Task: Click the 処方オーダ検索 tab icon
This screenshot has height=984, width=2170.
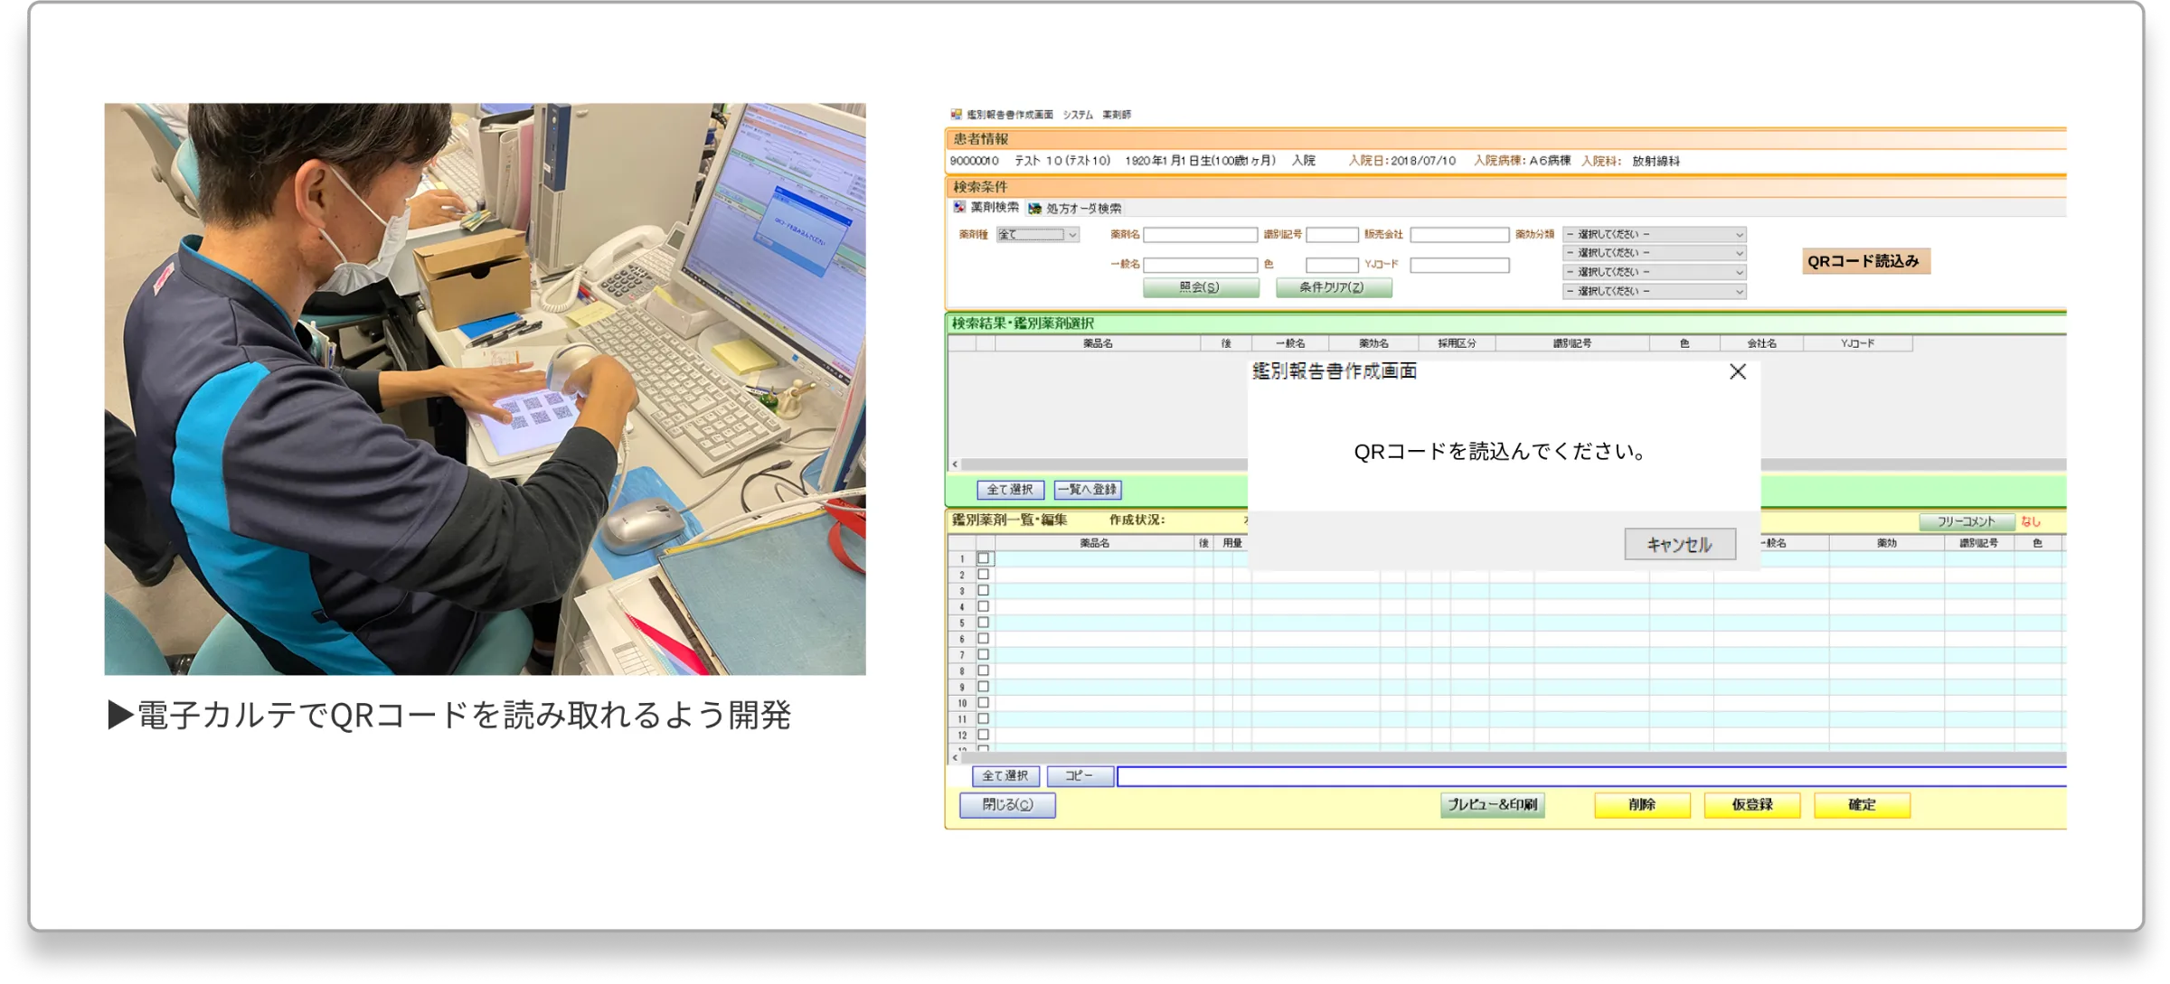Action: pos(1035,209)
